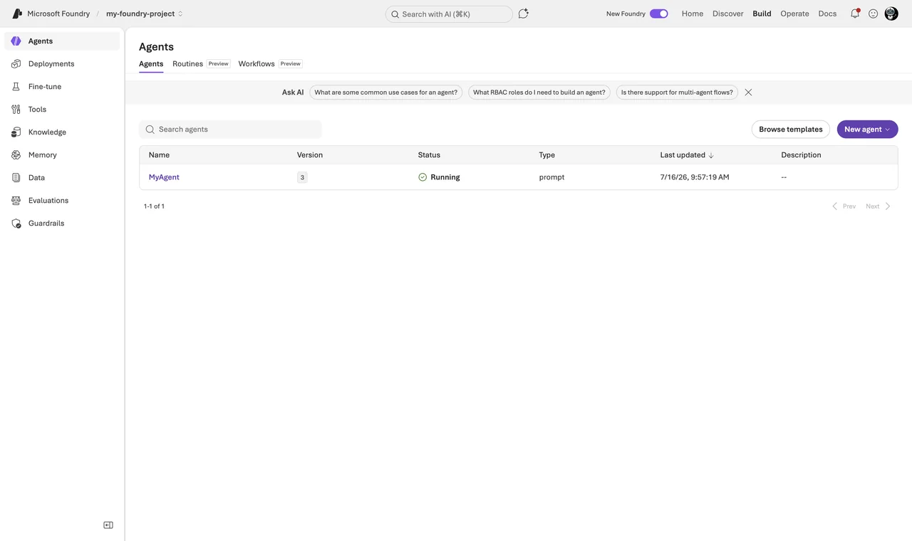Select Build in top navigation
This screenshot has width=912, height=541.
coord(762,14)
